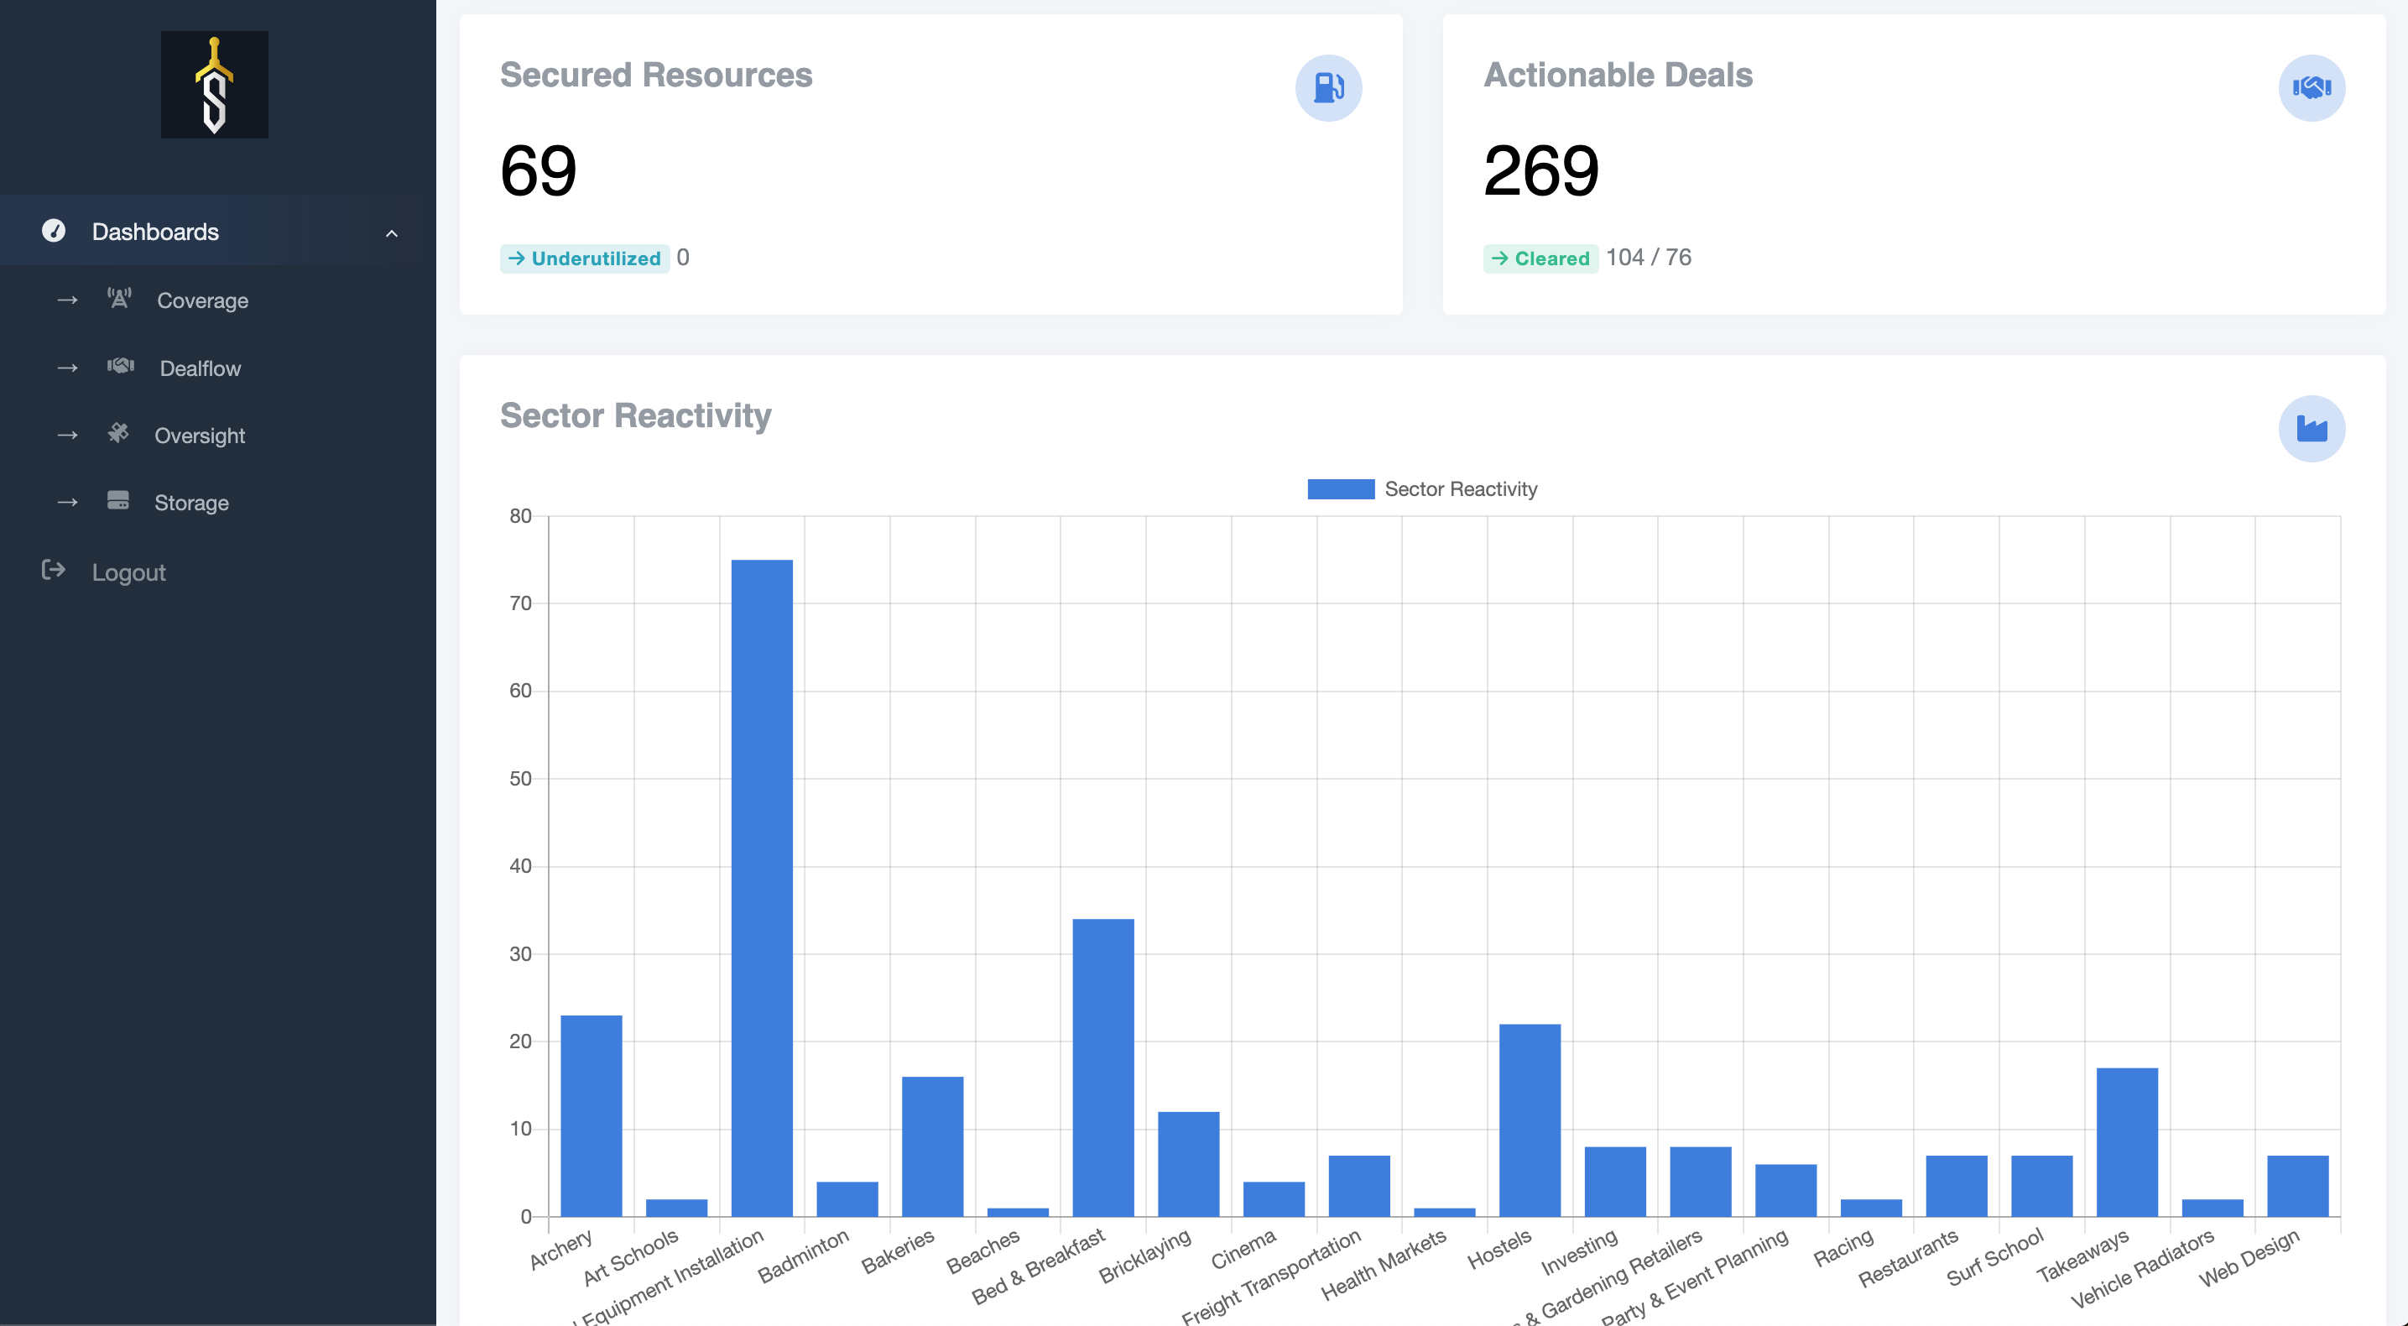Collapse the Dashboards menu with the chevron
Screen dimensions: 2408x1326
[x=392, y=232]
